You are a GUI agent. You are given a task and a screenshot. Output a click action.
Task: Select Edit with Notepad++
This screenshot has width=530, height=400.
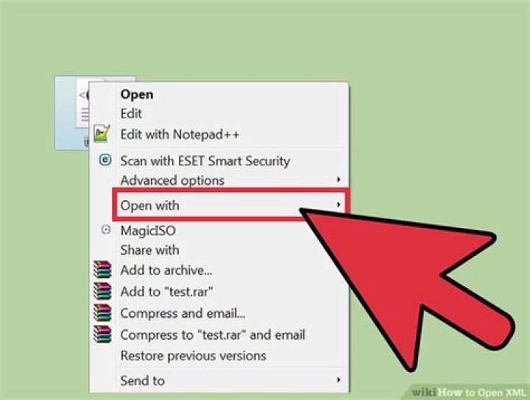(x=180, y=135)
